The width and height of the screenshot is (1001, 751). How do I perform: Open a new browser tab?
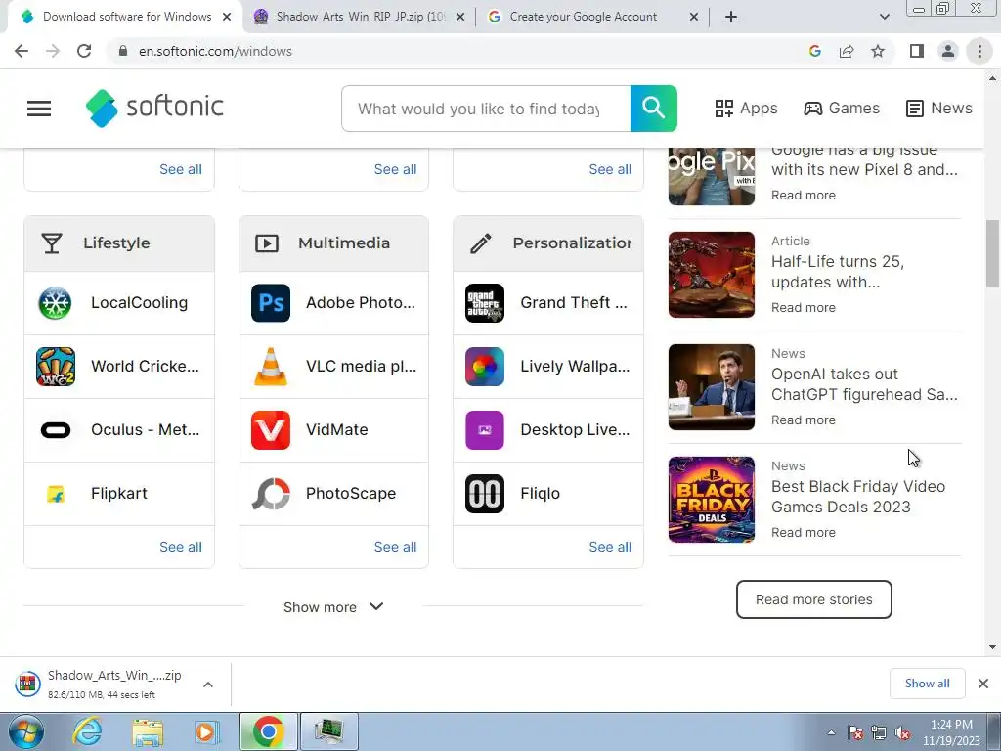click(731, 17)
